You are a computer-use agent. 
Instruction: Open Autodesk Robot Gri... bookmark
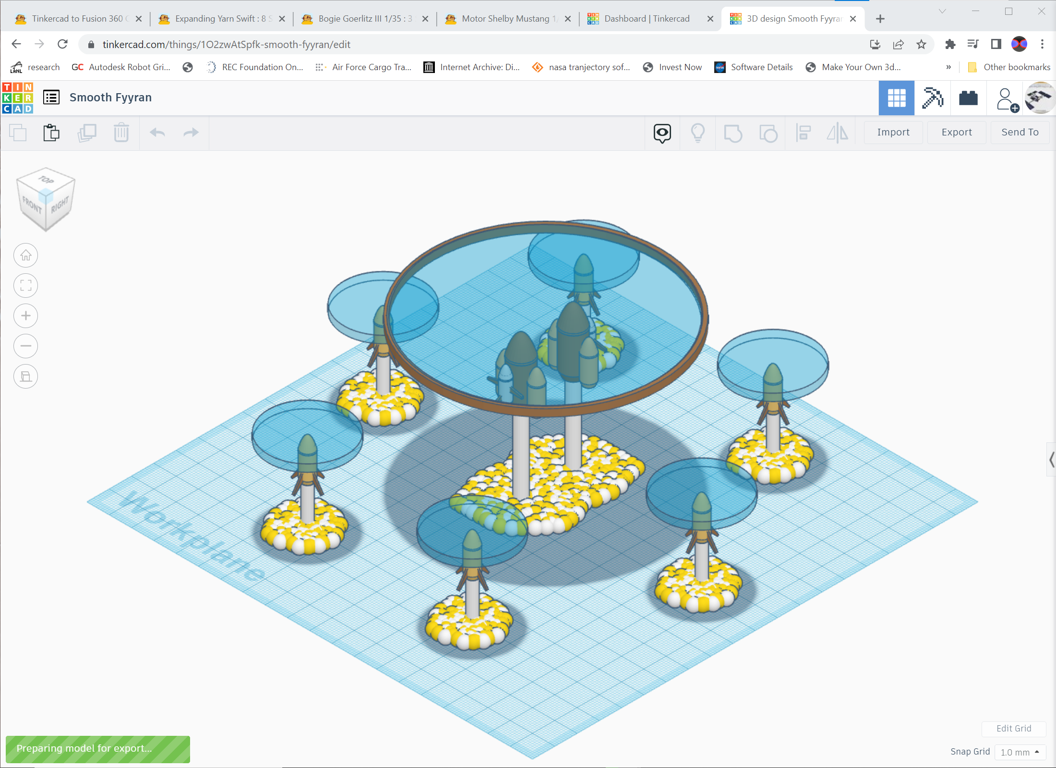point(121,67)
